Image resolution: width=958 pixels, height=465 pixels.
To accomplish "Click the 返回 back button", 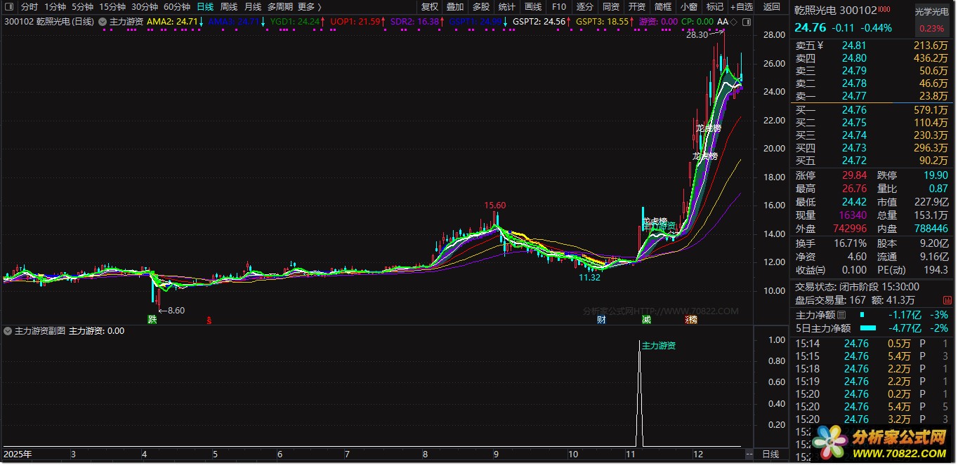I will (771, 7).
